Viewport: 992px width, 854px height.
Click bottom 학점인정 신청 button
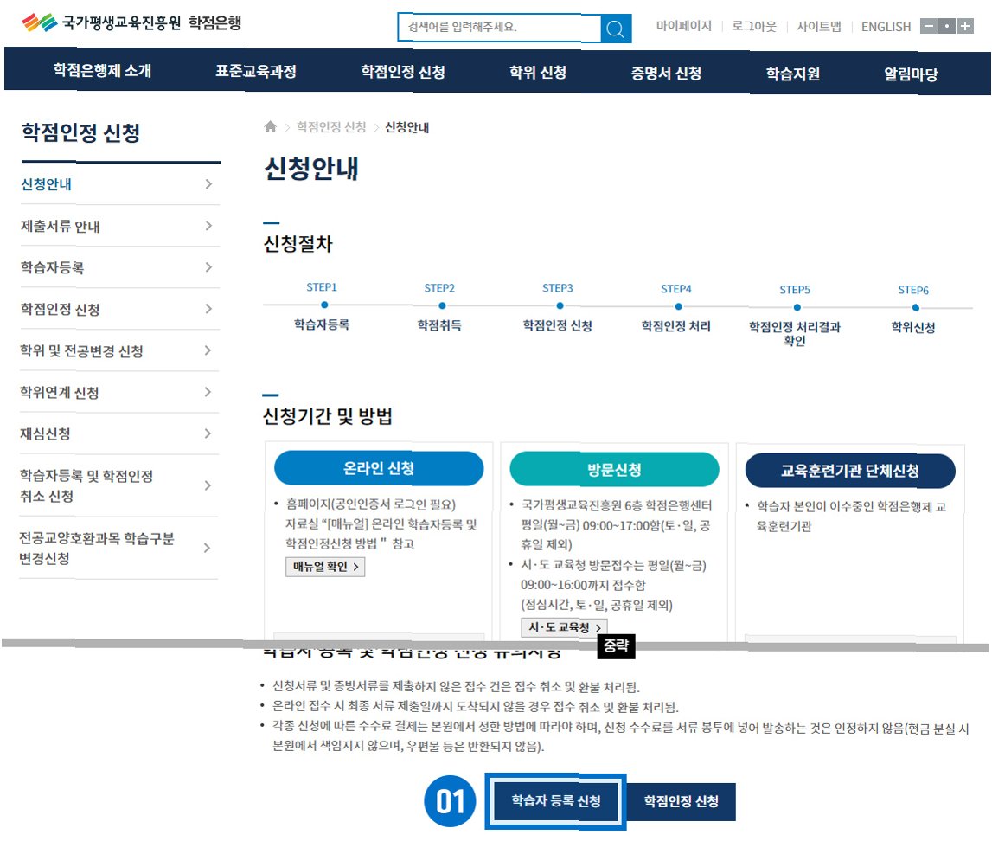click(682, 801)
